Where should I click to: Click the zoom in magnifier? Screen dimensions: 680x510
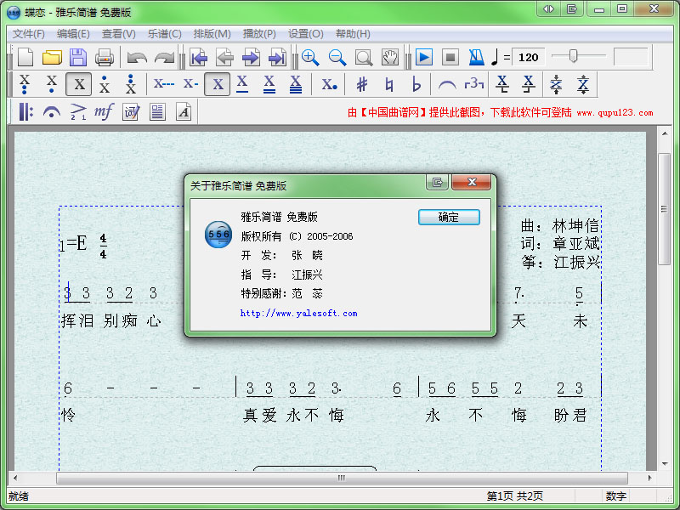[x=310, y=58]
